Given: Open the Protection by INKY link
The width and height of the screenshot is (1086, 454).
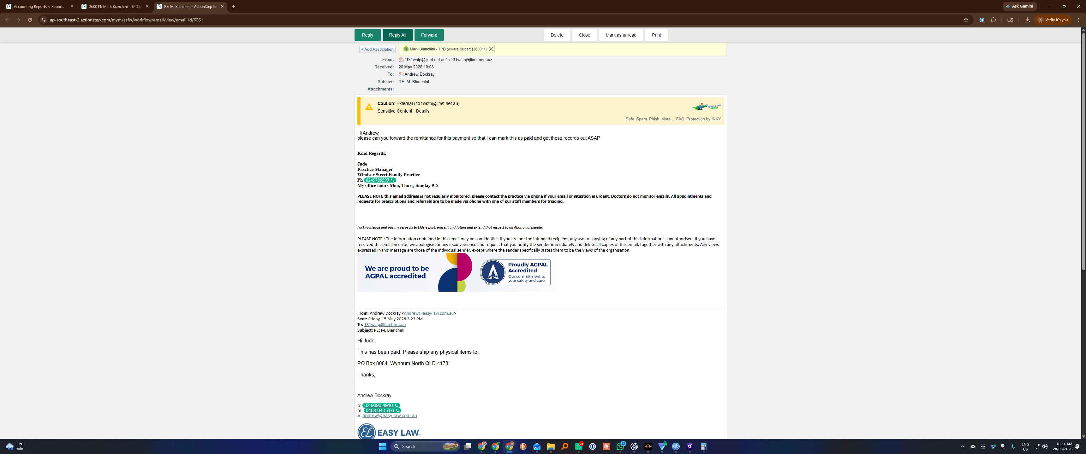Looking at the screenshot, I should pos(703,119).
